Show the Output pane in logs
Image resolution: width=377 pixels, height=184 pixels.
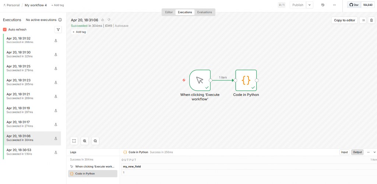click(x=357, y=152)
